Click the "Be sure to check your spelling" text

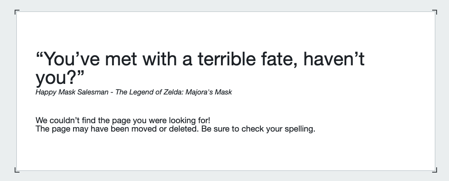tap(258, 129)
